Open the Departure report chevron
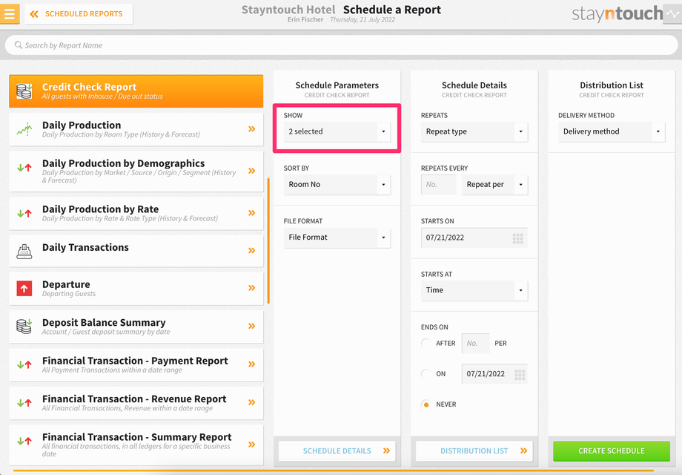This screenshot has height=475, width=682. 251,288
